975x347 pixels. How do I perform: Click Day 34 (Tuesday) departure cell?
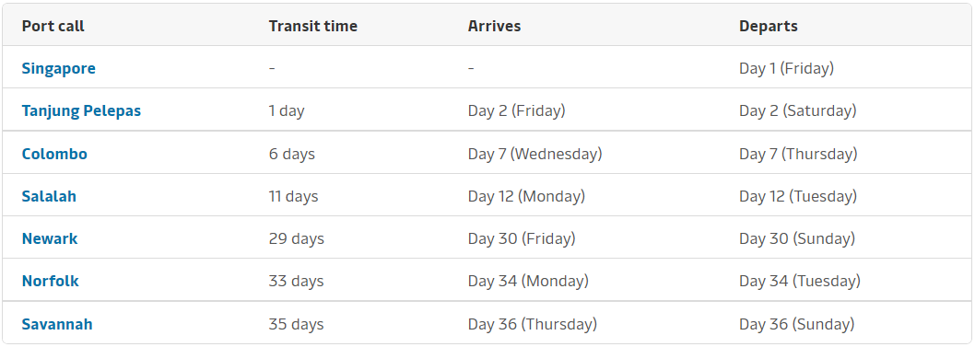coord(800,282)
